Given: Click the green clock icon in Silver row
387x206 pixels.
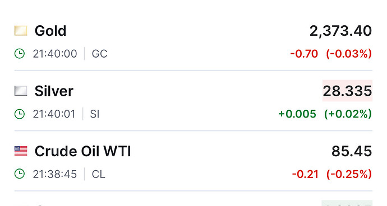Looking at the screenshot, I should point(20,114).
